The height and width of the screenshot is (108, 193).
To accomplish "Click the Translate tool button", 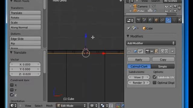I will [x=25, y=13].
